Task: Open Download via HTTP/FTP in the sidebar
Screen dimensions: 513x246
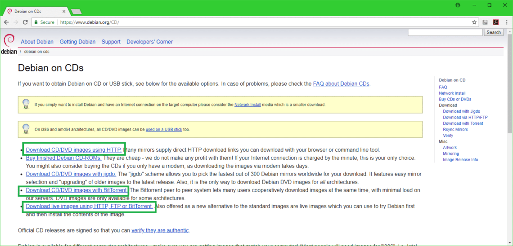Action: pyautogui.click(x=465, y=117)
